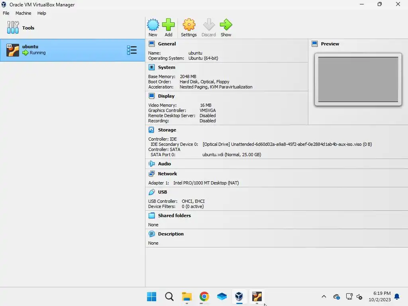The height and width of the screenshot is (306, 408).
Task: Click the Unattended aux-iso.viso optical drive entry
Action: point(287,144)
